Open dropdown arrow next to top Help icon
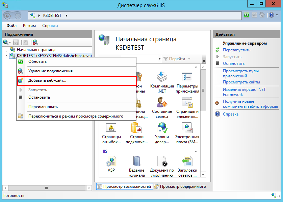Viewport: 283px width, 202px height. click(277, 15)
